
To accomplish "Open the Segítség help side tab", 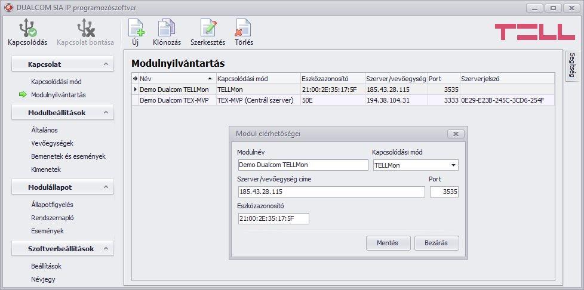I will click(572, 65).
